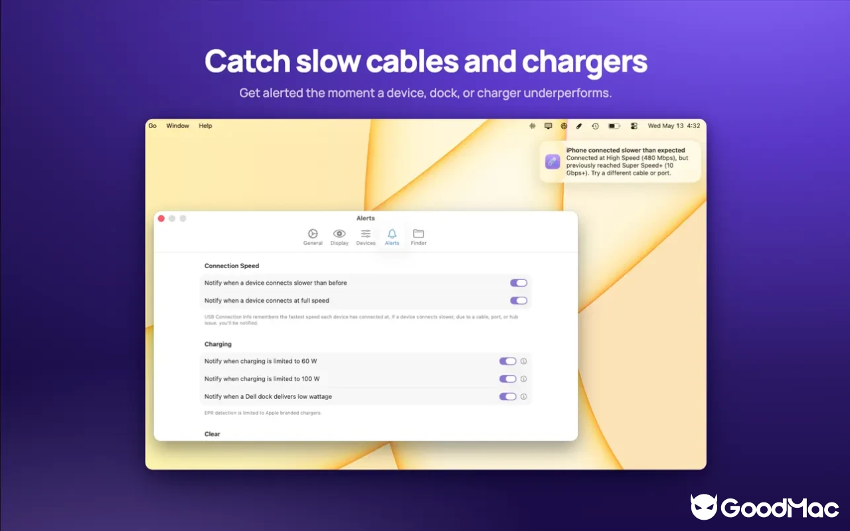This screenshot has height=531, width=850.
Task: Open the General preferences tab
Action: (313, 237)
